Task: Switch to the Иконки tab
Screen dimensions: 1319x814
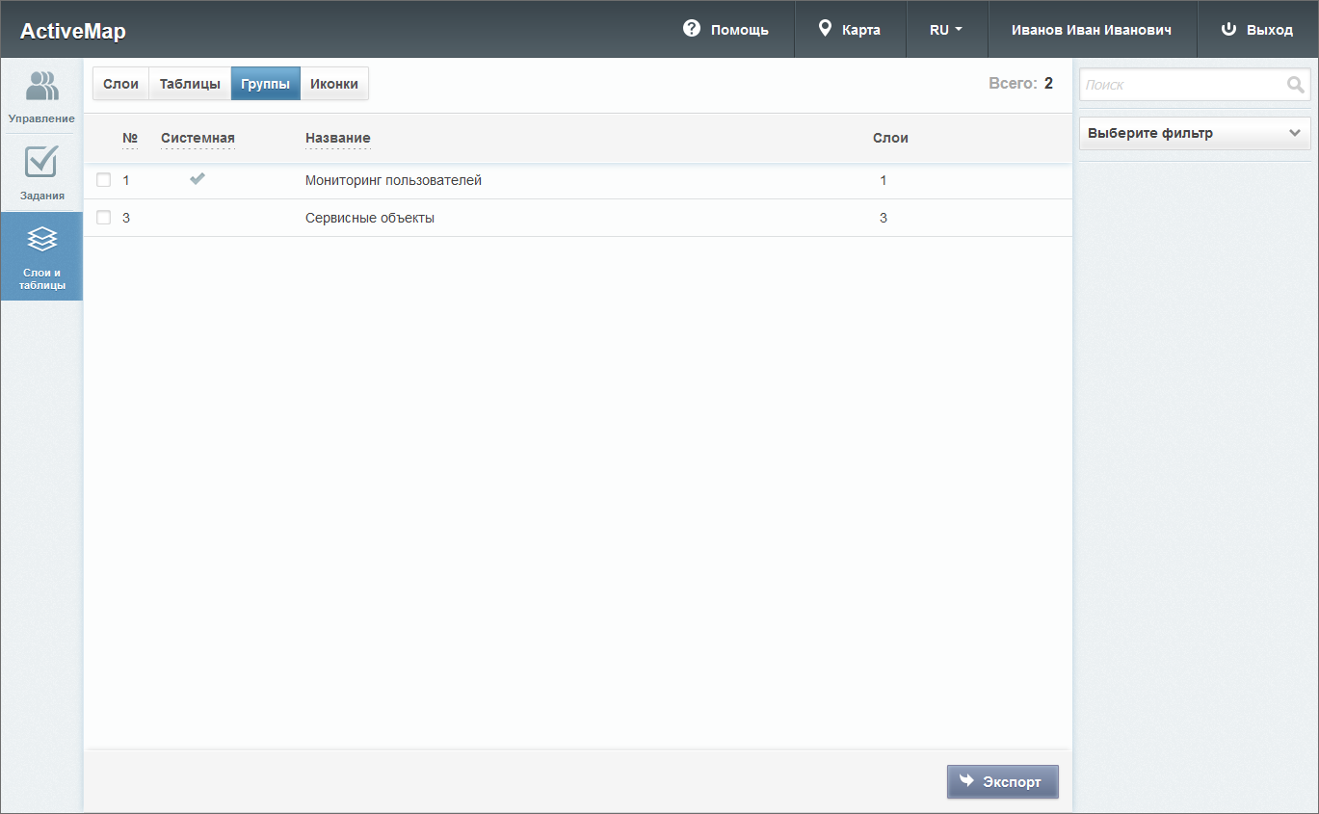Action: point(334,84)
